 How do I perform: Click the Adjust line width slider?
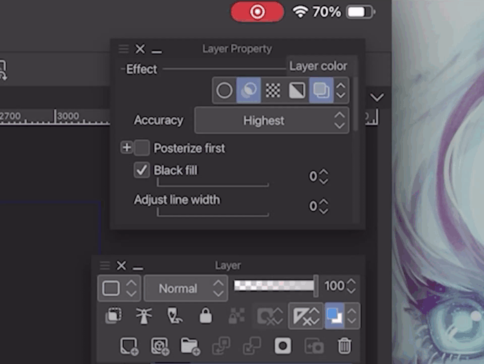pos(213,213)
